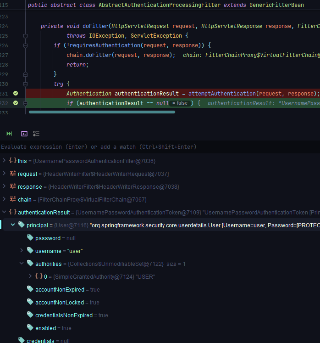The image size is (320, 343).
Task: Click the Evaluate expression input field
Action: pyautogui.click(x=138, y=147)
